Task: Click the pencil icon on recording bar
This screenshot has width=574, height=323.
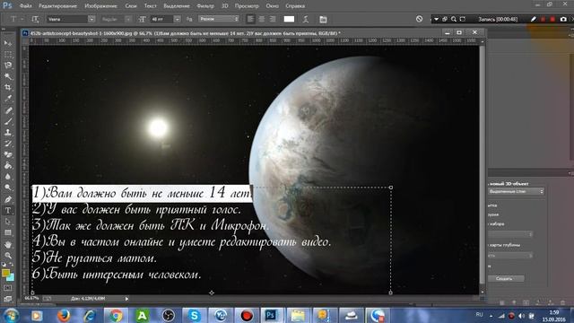Action: tap(534, 19)
